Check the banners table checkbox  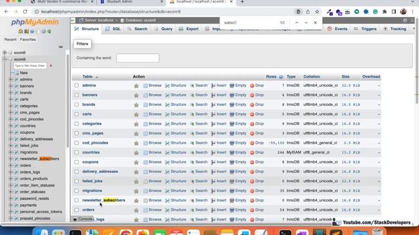[x=77, y=95]
